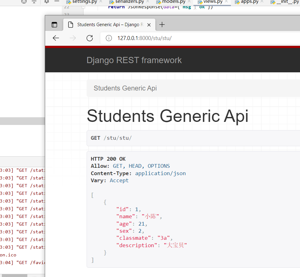
Task: Click the HTTP 200 OK status text
Action: (108, 159)
